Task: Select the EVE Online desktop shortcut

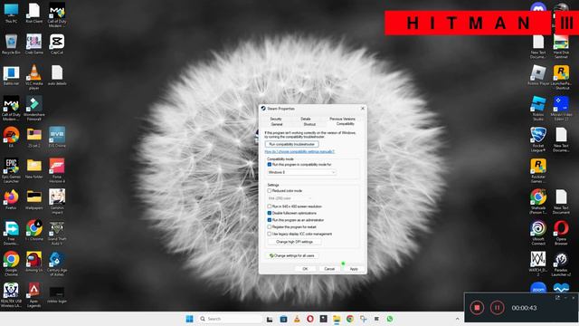Action: pyautogui.click(x=57, y=138)
